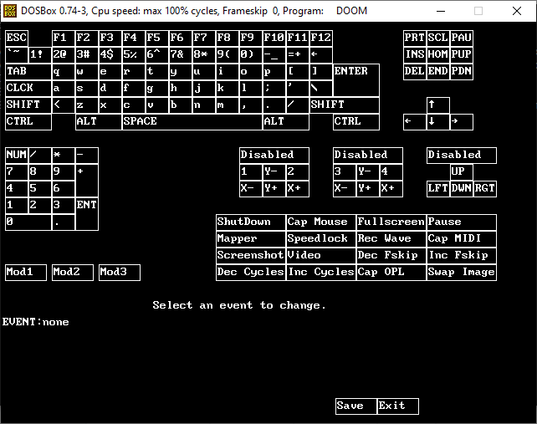
Task: Select the Mod2 modifier
Action: pos(73,273)
